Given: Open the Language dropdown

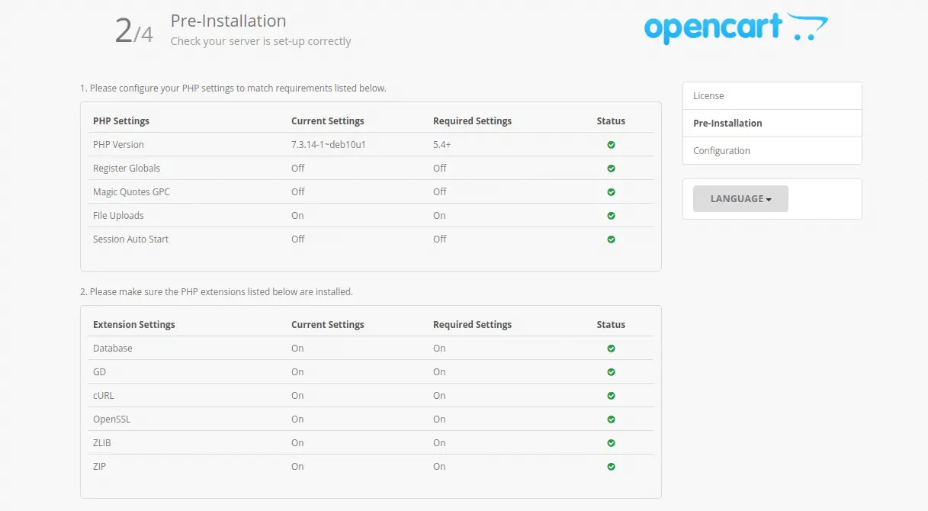Looking at the screenshot, I should 740,199.
